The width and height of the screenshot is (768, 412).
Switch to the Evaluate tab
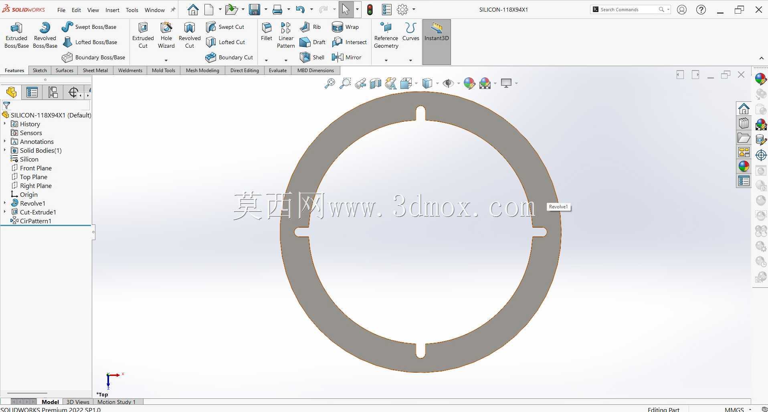point(278,71)
